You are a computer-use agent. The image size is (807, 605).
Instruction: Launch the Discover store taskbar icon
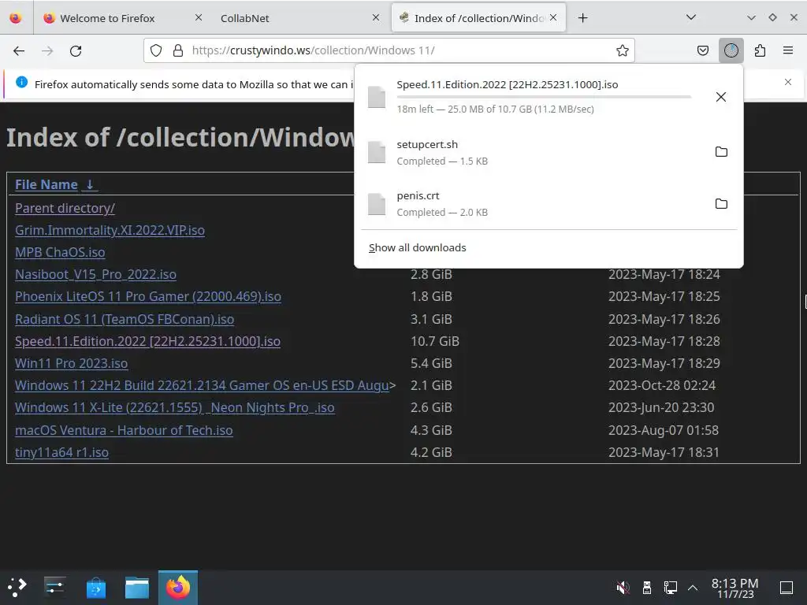95,587
